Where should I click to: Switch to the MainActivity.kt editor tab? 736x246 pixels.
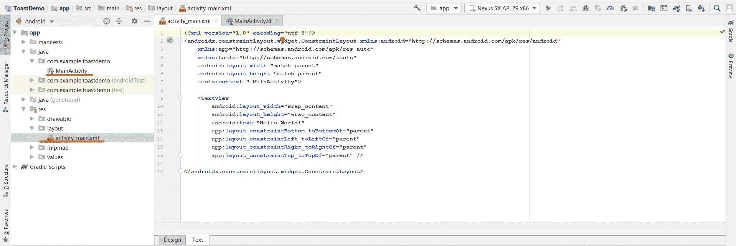pos(252,21)
